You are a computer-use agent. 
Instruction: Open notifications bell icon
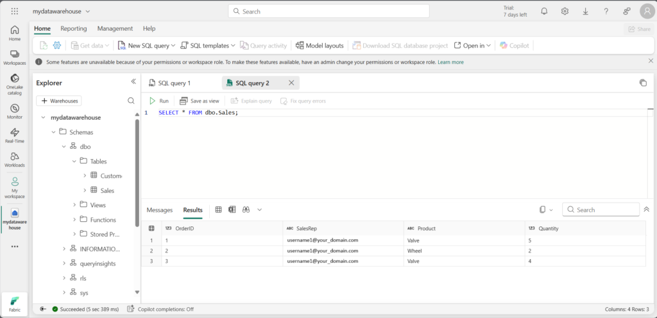[544, 12]
